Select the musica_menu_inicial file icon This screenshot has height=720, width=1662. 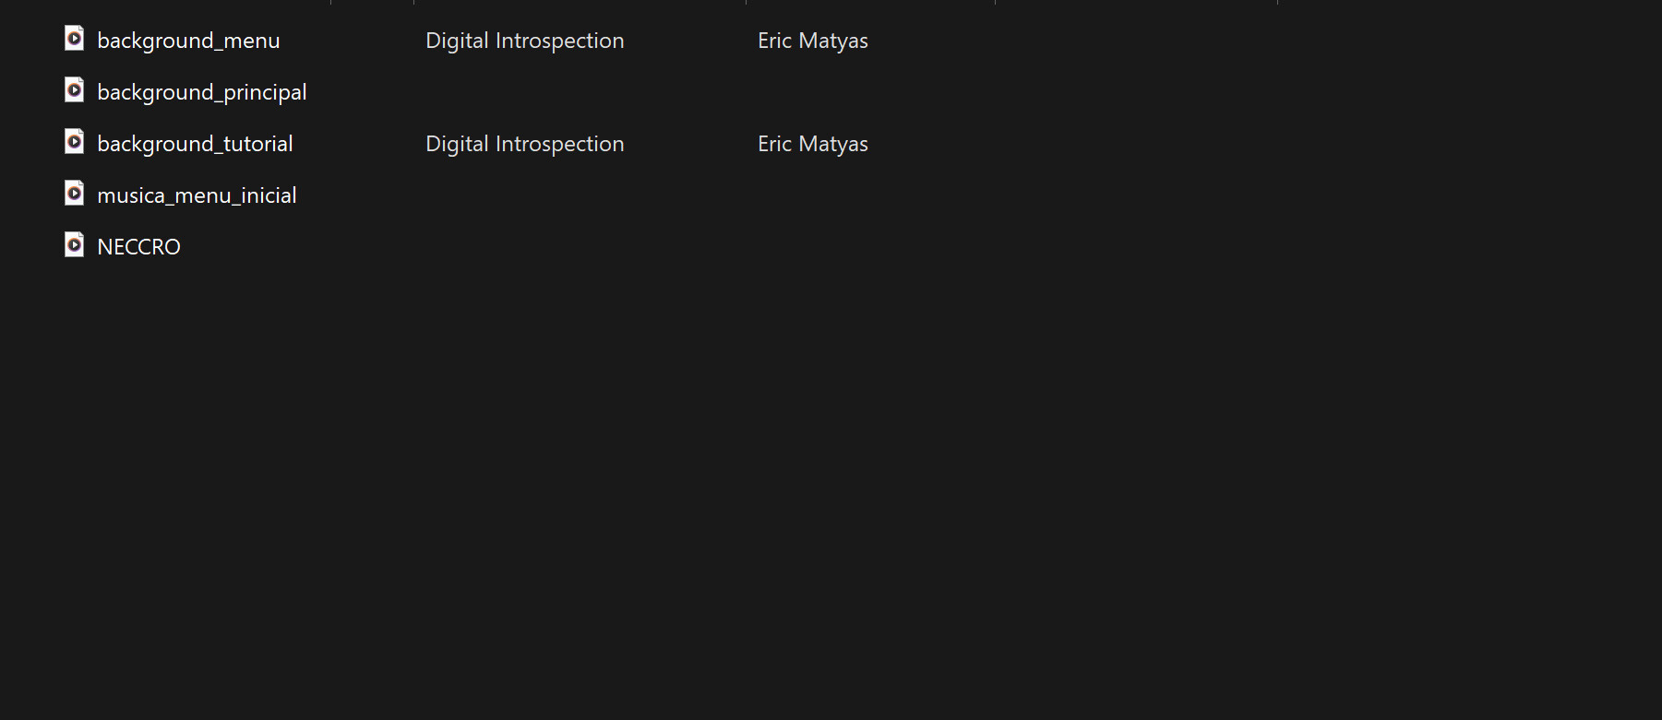(x=74, y=194)
